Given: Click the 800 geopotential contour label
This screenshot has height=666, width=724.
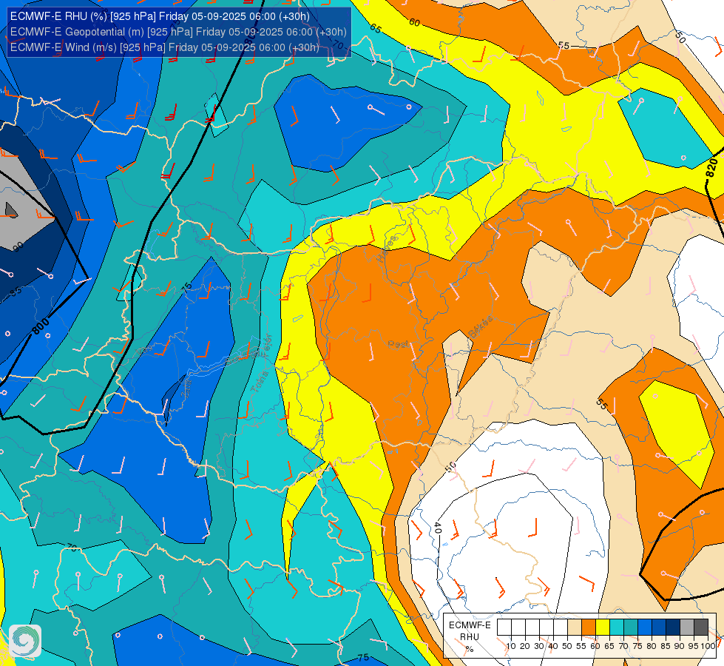Looking at the screenshot, I should tap(41, 326).
